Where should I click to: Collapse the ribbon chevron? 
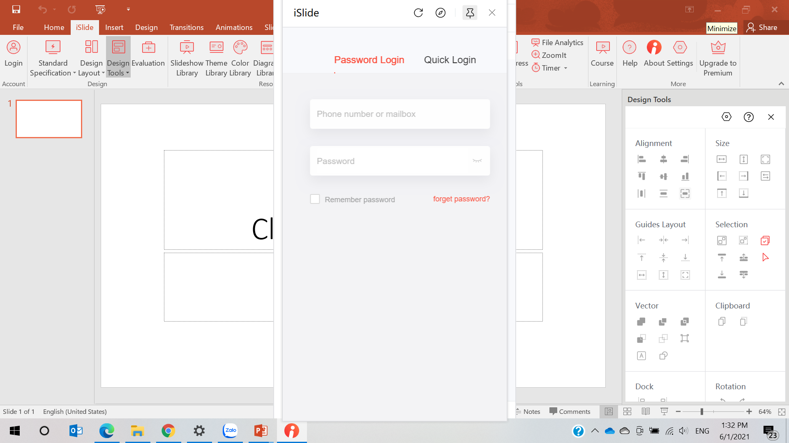pos(781,84)
